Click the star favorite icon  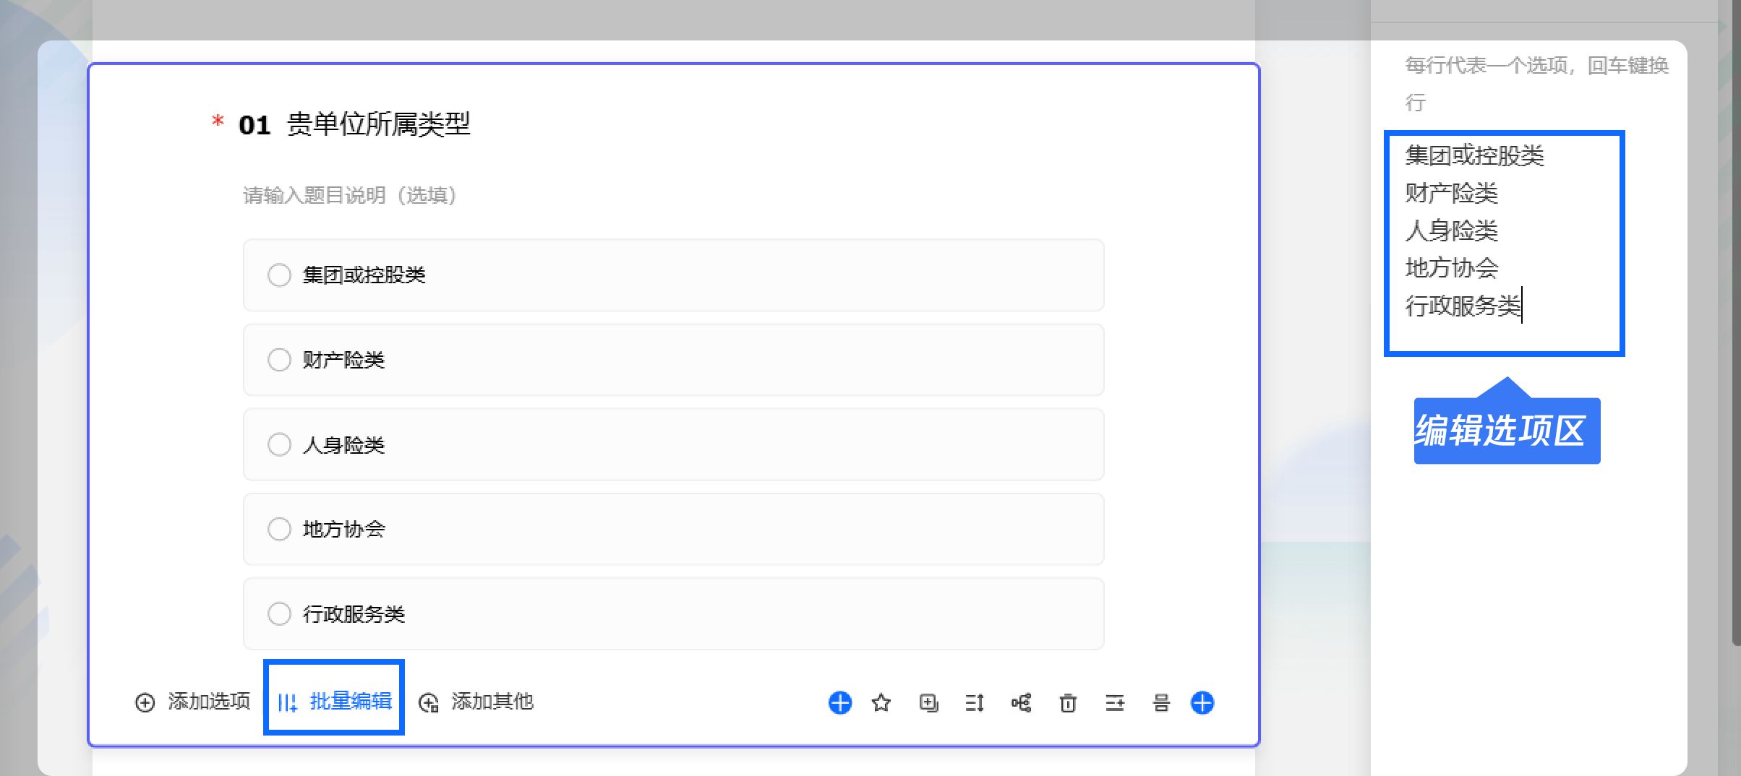[881, 702]
